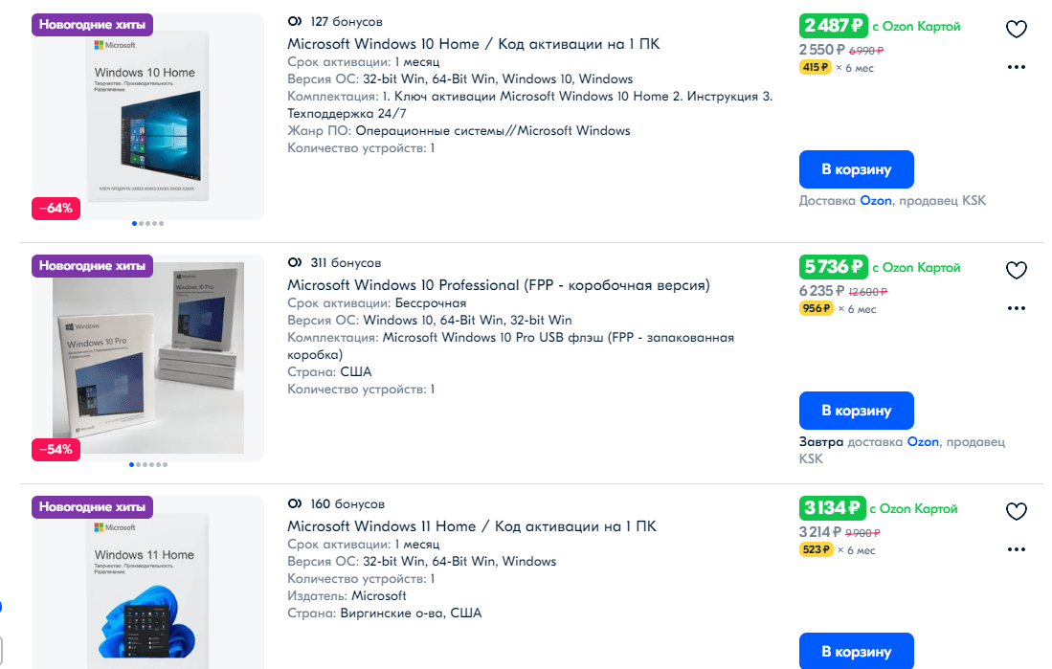Click the −64% discount badge
The height and width of the screenshot is (669, 1052).
click(x=56, y=209)
